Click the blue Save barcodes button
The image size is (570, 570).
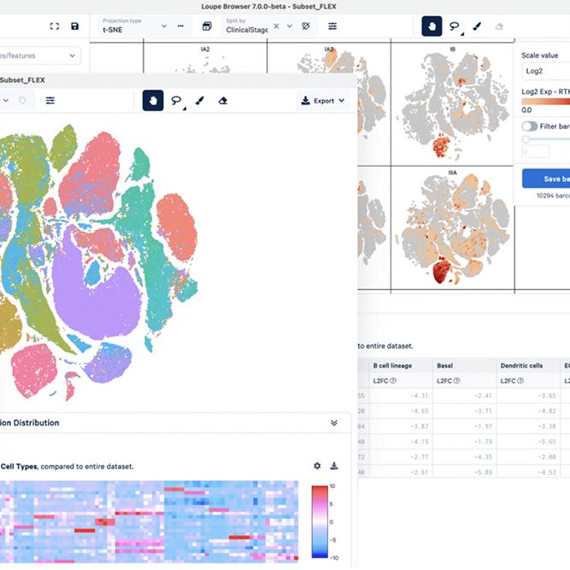click(x=547, y=179)
